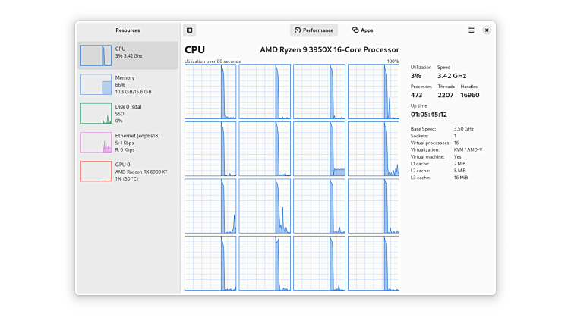Click the 3% utilization value
The image size is (571, 321).
pos(416,76)
